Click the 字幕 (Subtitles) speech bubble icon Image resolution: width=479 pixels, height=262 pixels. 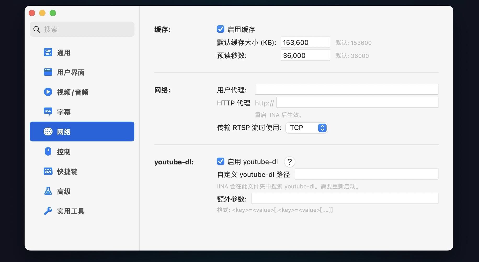tap(48, 112)
